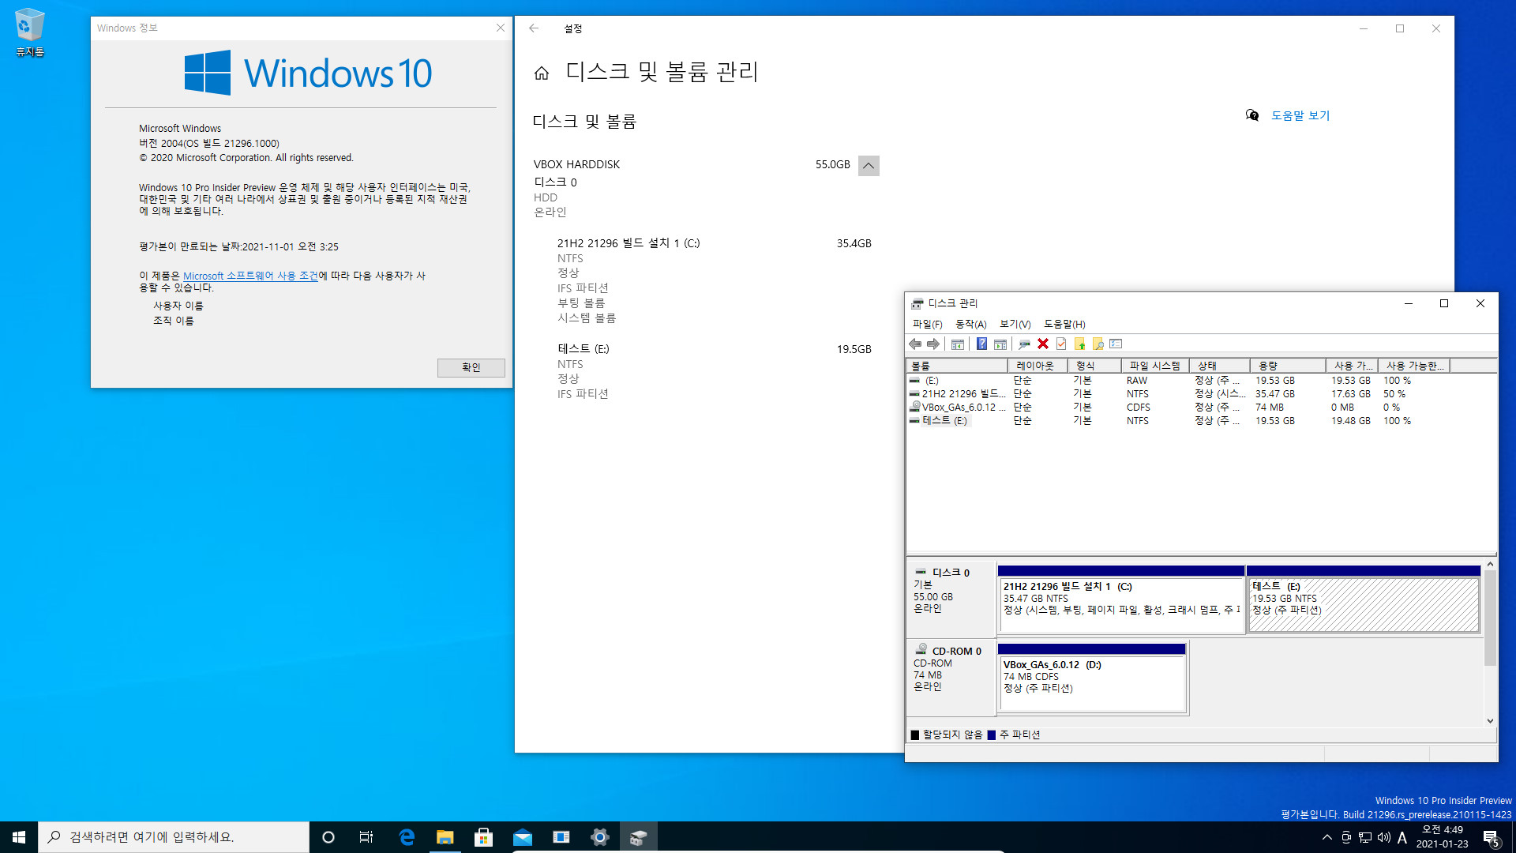Select the RAW (E:) row in volume list

(1202, 381)
